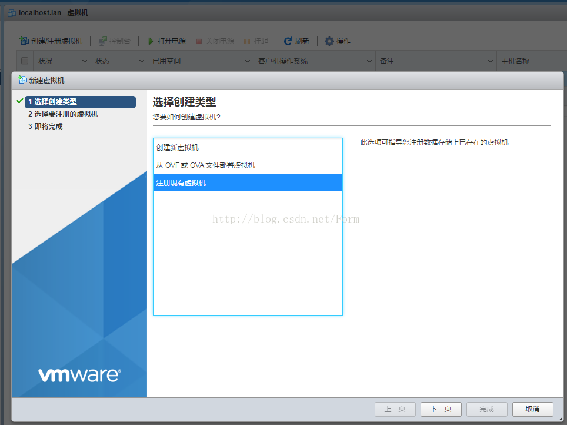The width and height of the screenshot is (567, 425).
Task: Click the 取消 (Cancel) button
Action: pyautogui.click(x=532, y=409)
